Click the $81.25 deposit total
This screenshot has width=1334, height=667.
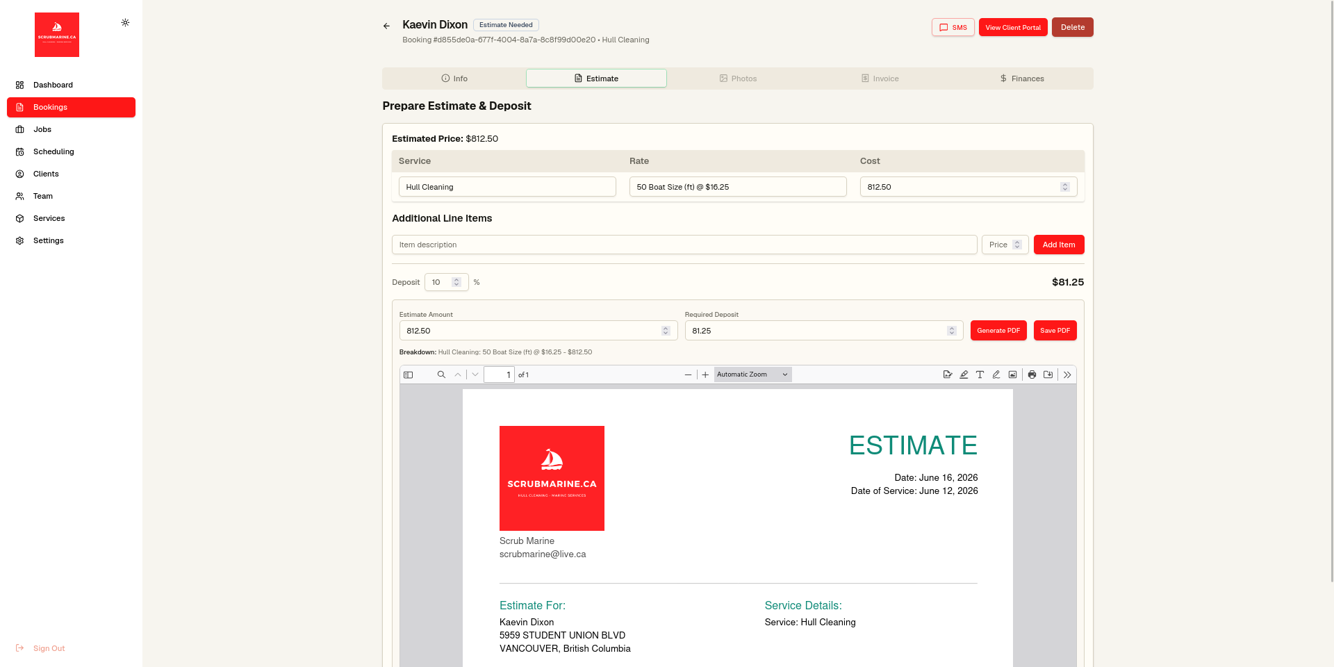(x=1067, y=282)
